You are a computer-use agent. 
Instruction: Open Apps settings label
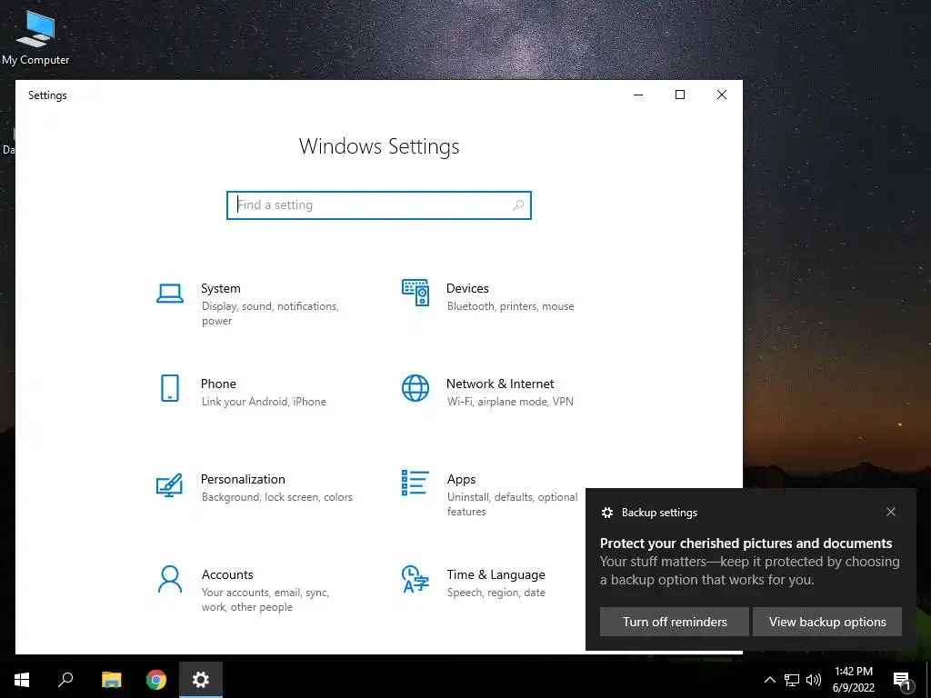tap(461, 480)
